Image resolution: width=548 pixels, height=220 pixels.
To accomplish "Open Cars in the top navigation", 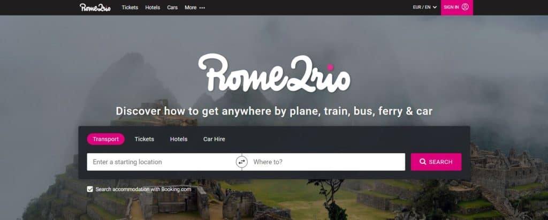I will [172, 7].
